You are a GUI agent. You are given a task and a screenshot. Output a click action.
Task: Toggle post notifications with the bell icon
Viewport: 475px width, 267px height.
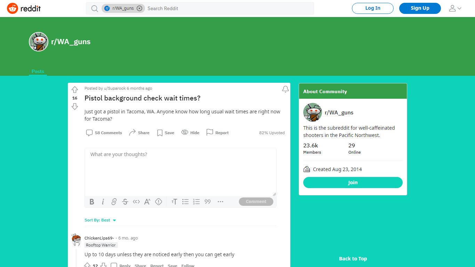coord(285,89)
